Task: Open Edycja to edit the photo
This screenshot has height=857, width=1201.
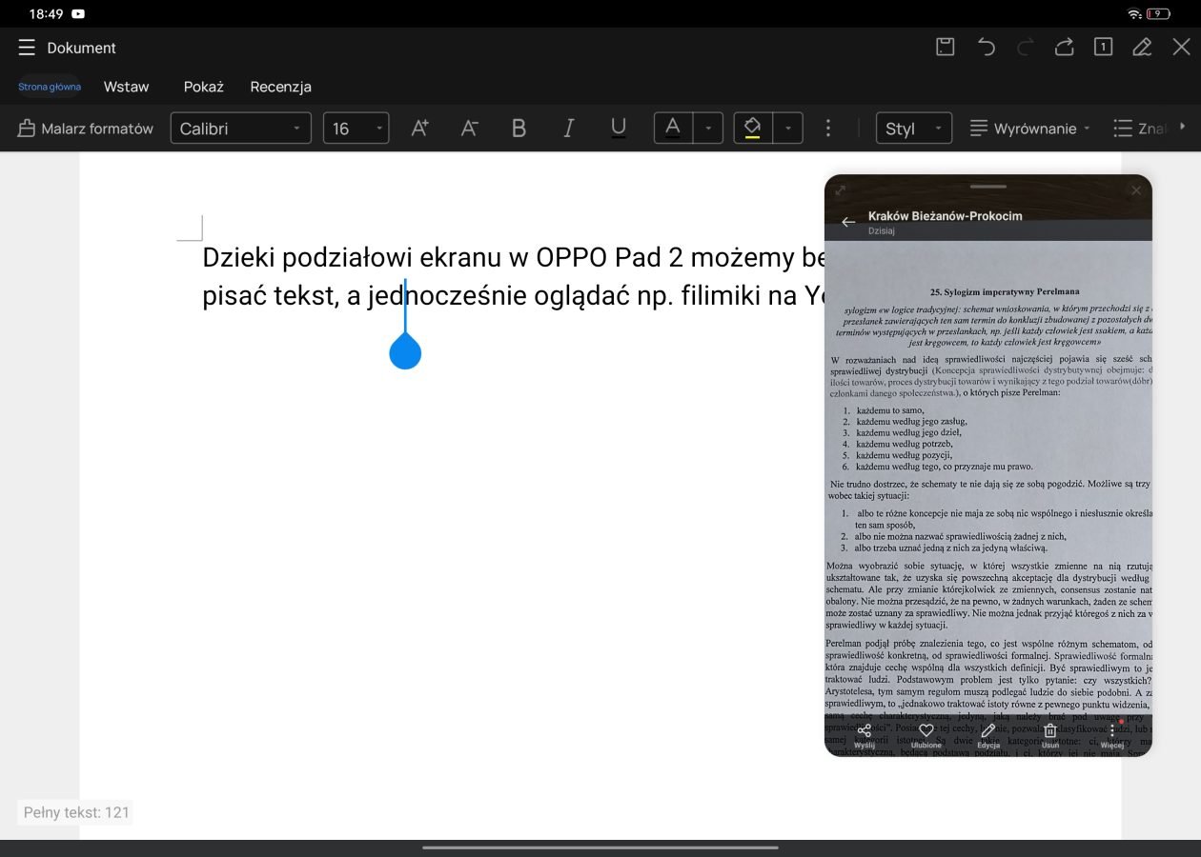Action: click(988, 736)
